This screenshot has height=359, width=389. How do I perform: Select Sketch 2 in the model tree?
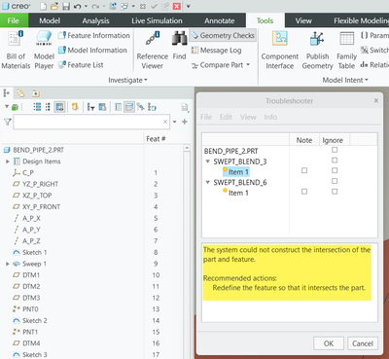point(35,320)
